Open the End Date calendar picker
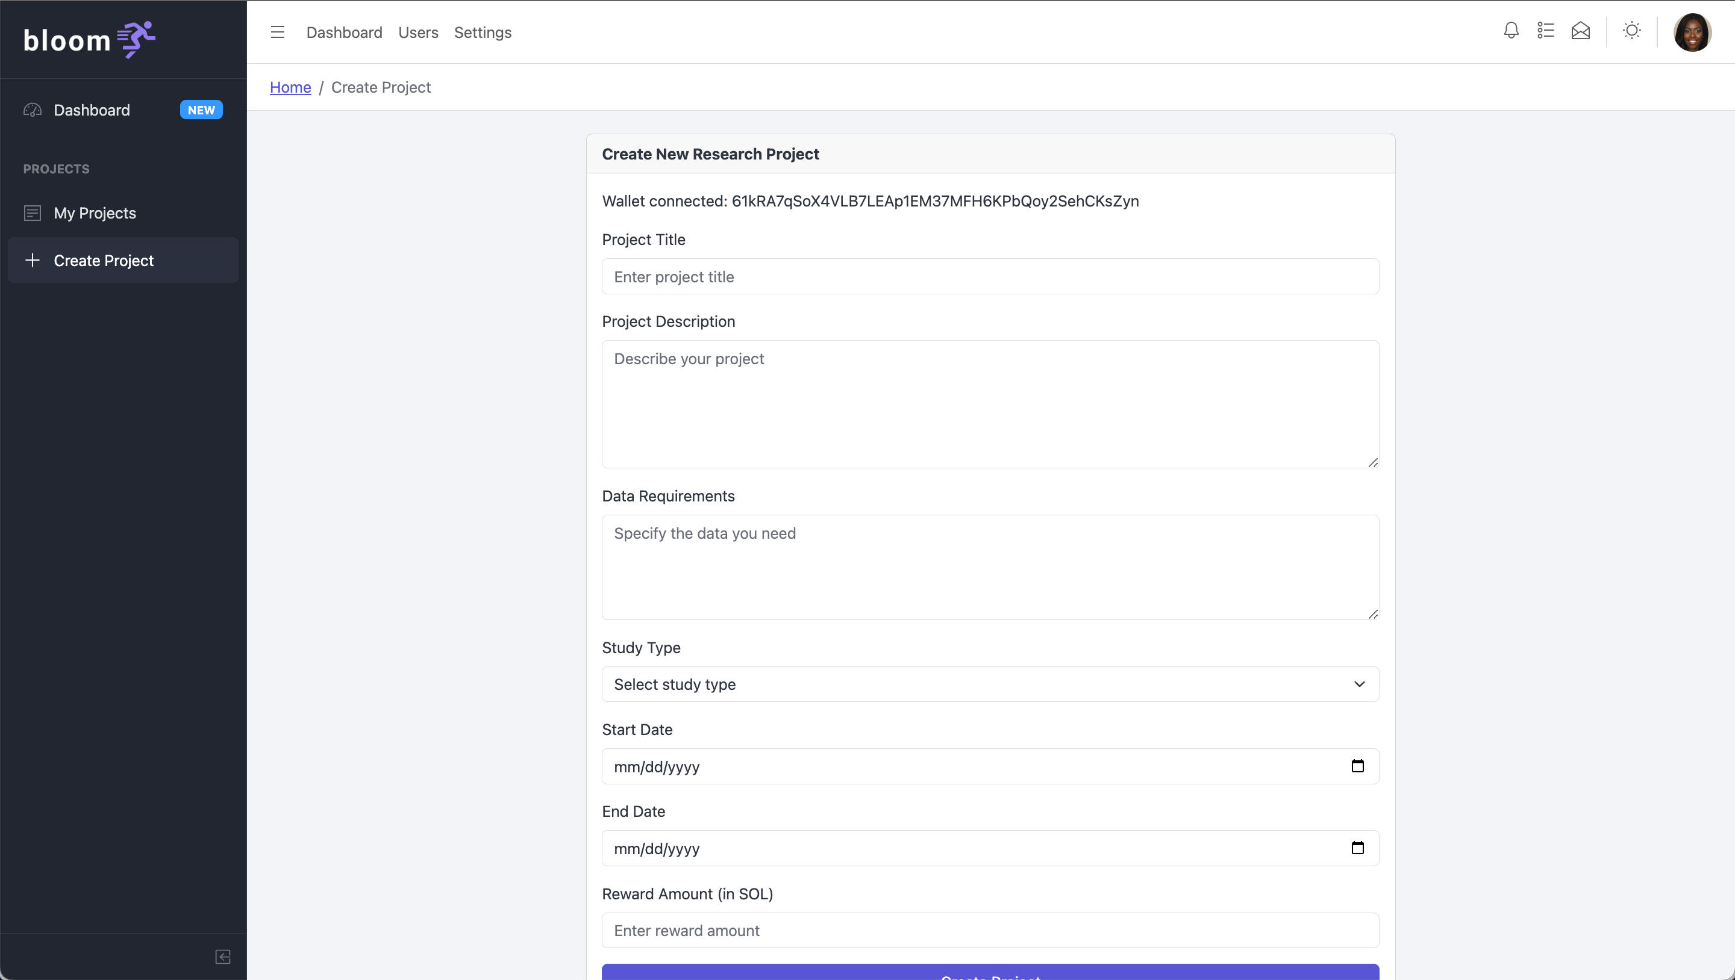The image size is (1735, 980). coord(1358,848)
